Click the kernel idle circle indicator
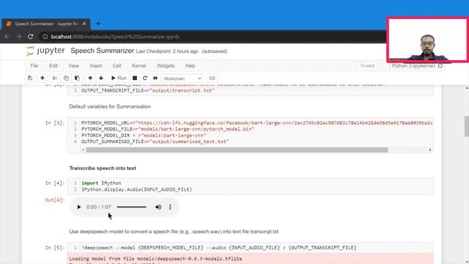 440,66
